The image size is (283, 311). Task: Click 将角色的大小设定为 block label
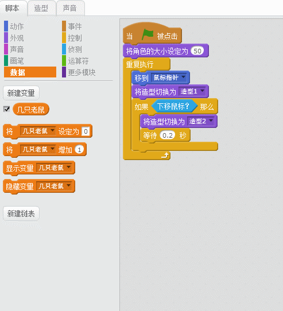tap(157, 51)
